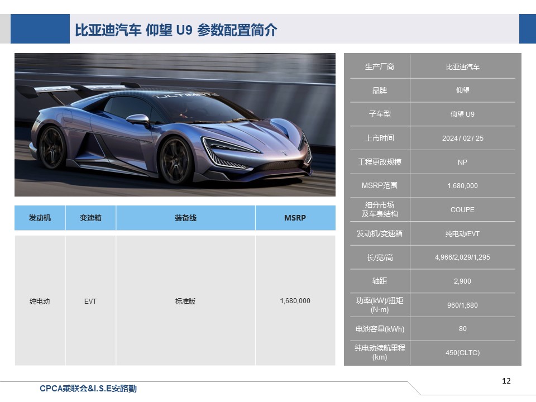Click the 960/1,680 power torque value
The height and width of the screenshot is (402, 536).
pyautogui.click(x=462, y=305)
